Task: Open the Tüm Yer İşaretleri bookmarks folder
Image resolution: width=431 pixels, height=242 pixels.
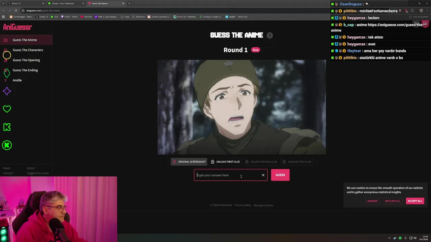Action: point(419,17)
